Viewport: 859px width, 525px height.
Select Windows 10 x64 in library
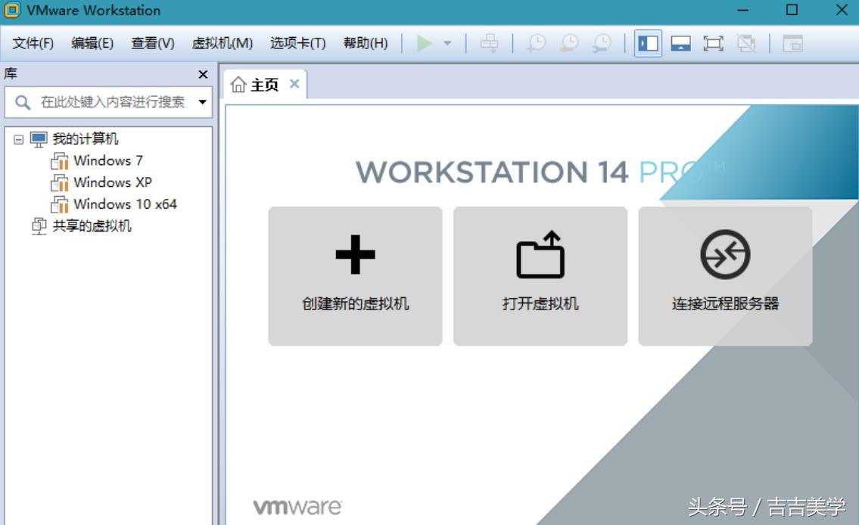tap(125, 204)
